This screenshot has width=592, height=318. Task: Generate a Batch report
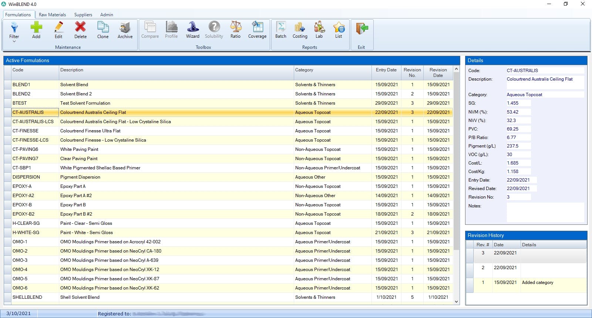(281, 30)
